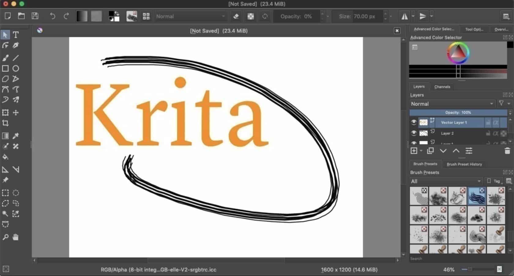Toggle lock on Vector Layer 1
The image size is (514, 276).
(x=488, y=123)
